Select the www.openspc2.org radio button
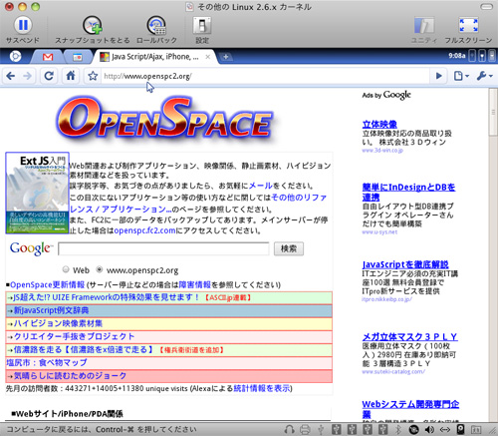498x436 pixels. click(x=99, y=269)
